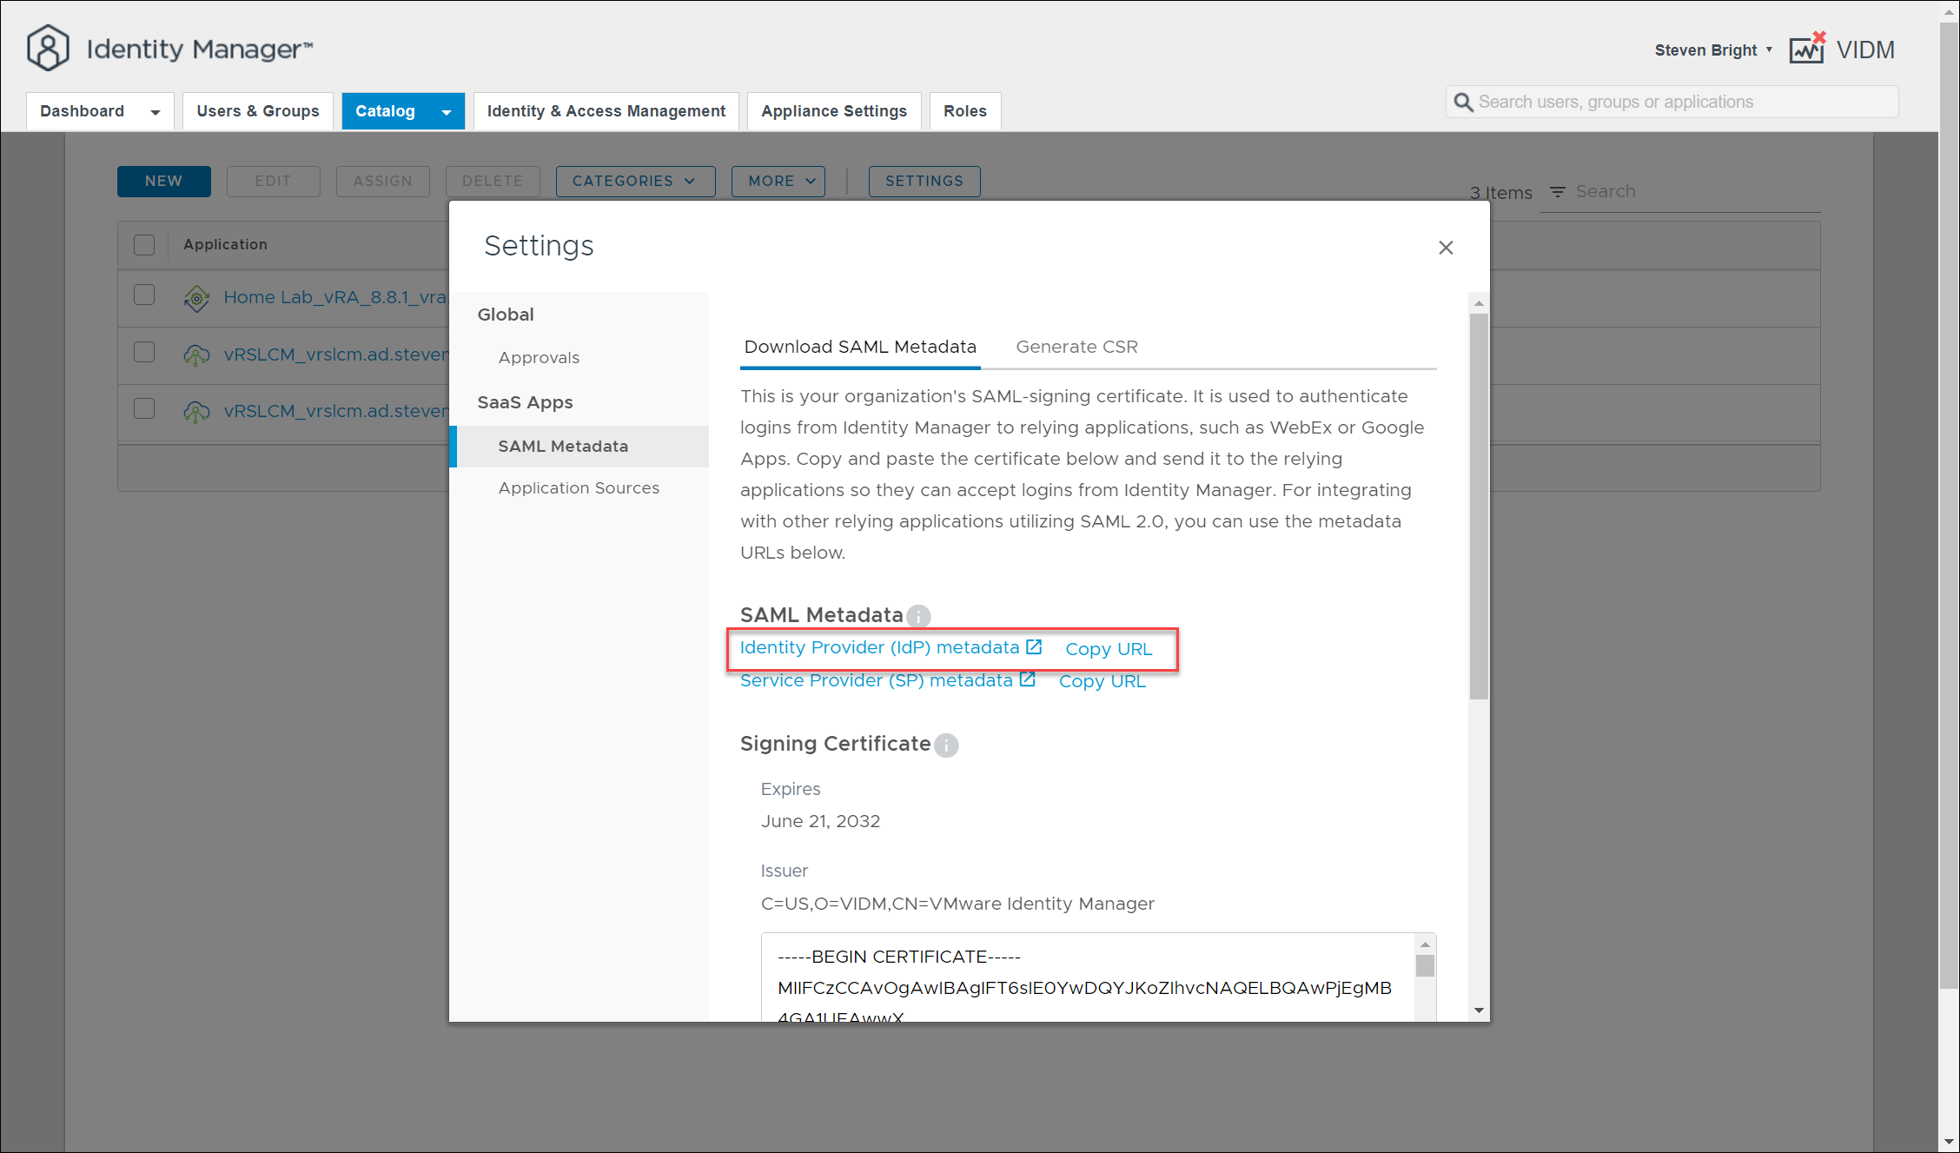Switch to Generate CSR tab
This screenshot has height=1153, width=1960.
[1076, 347]
